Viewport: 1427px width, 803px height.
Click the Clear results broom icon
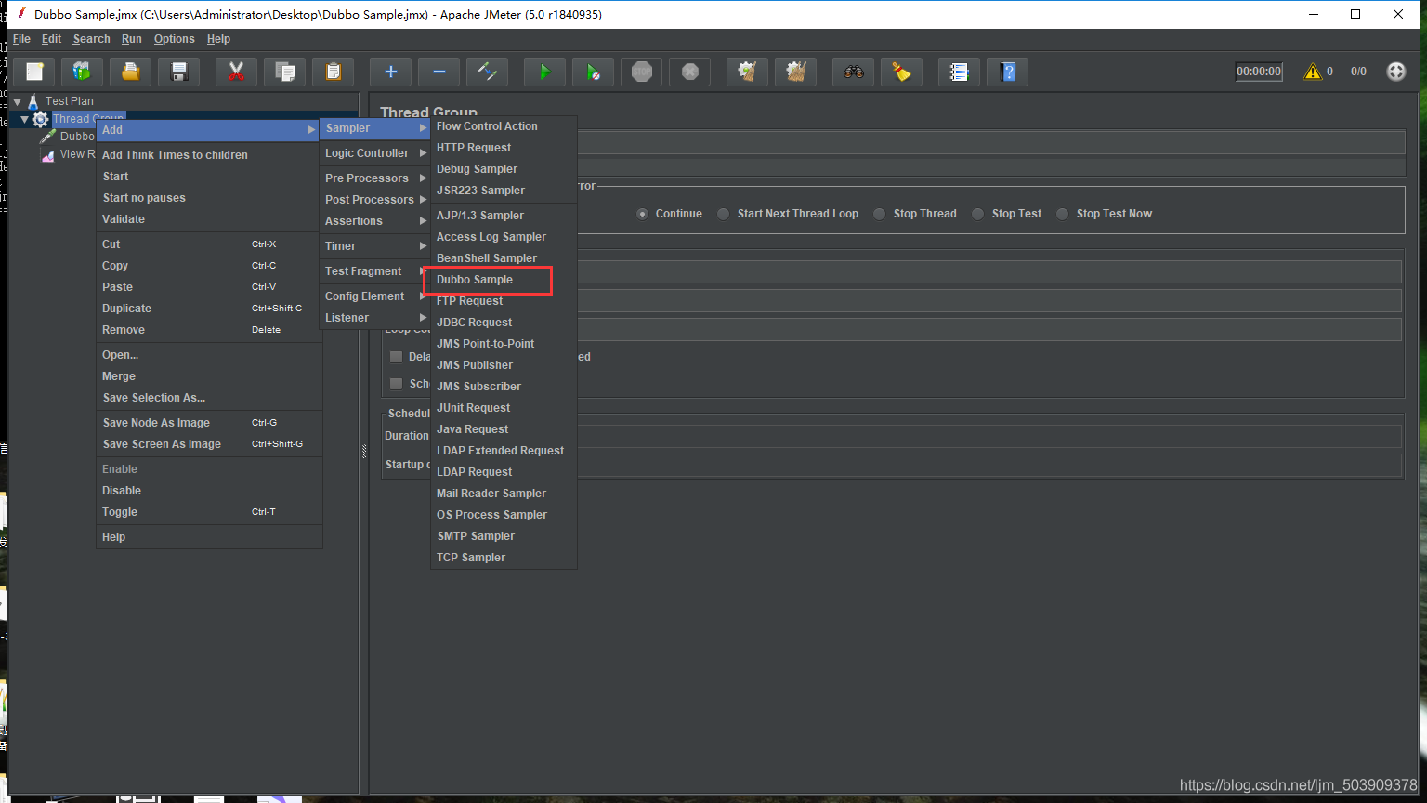[748, 72]
